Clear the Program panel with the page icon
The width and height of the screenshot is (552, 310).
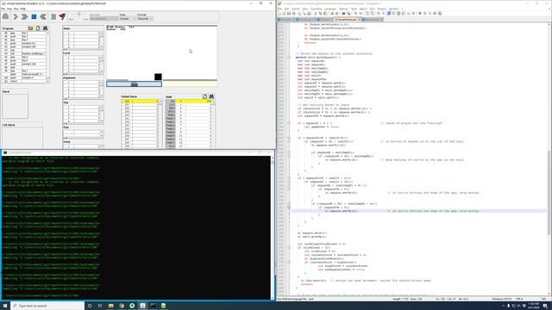38,28
